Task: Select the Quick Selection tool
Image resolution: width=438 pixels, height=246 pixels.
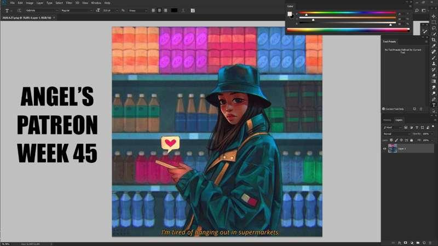Action: pyautogui.click(x=434, y=34)
